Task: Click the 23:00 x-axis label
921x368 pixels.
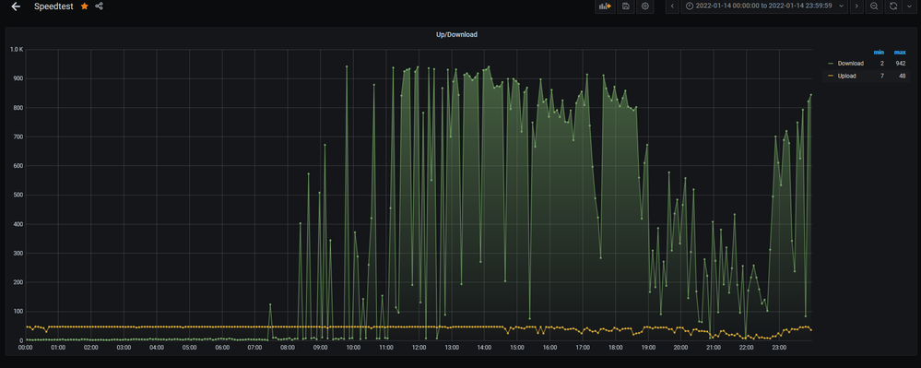Action: pos(779,348)
